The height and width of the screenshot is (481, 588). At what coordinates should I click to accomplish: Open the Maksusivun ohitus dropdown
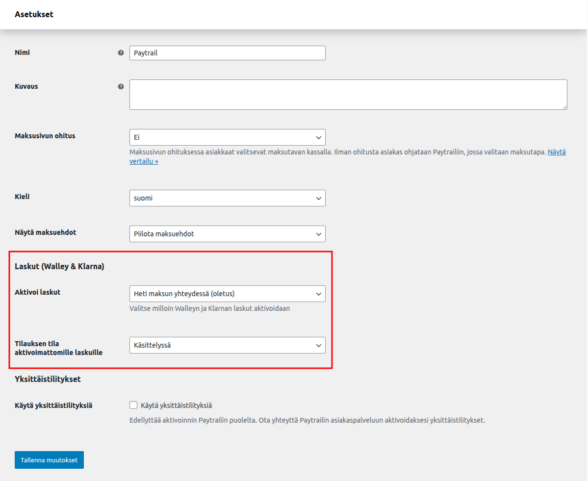pyautogui.click(x=227, y=137)
